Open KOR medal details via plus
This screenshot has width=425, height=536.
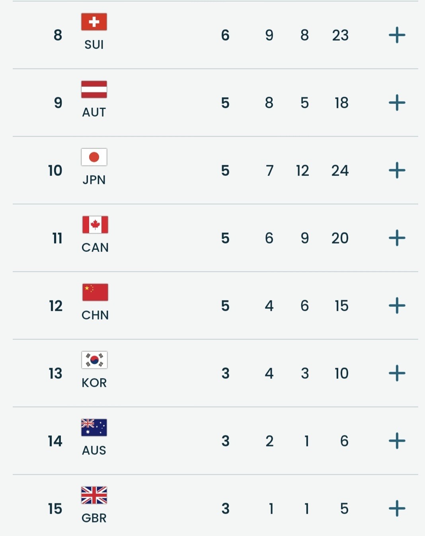pyautogui.click(x=397, y=374)
